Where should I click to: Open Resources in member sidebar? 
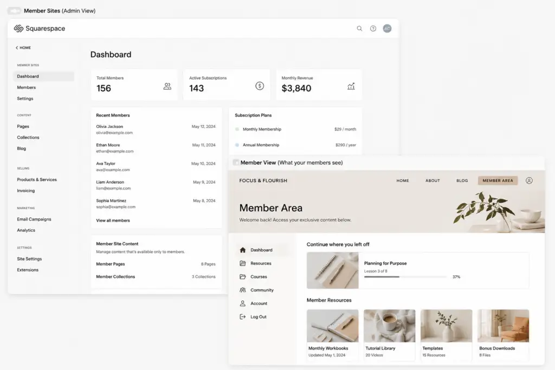(x=261, y=263)
